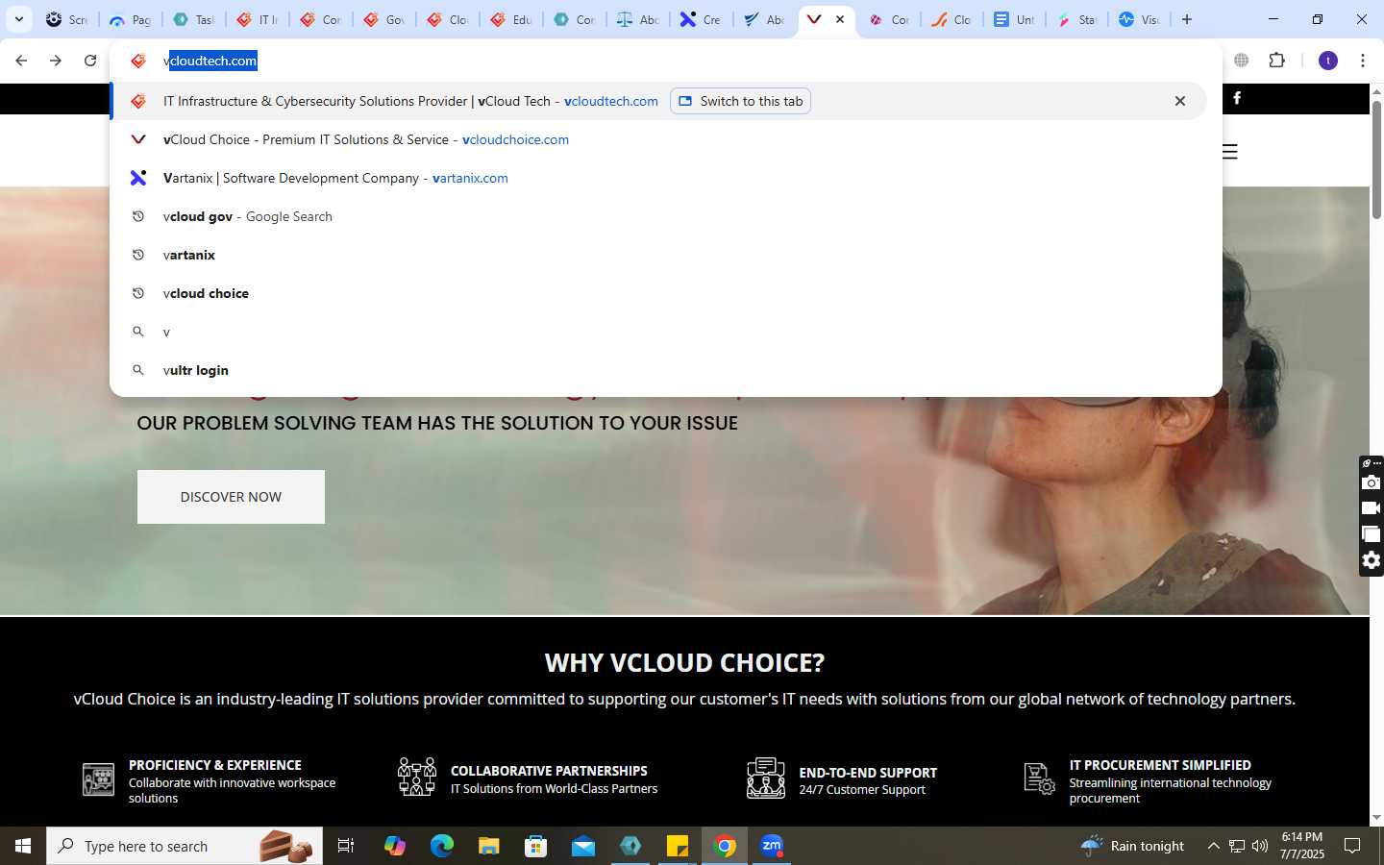
Task: Click the End-to-End Support icon
Action: point(766,778)
